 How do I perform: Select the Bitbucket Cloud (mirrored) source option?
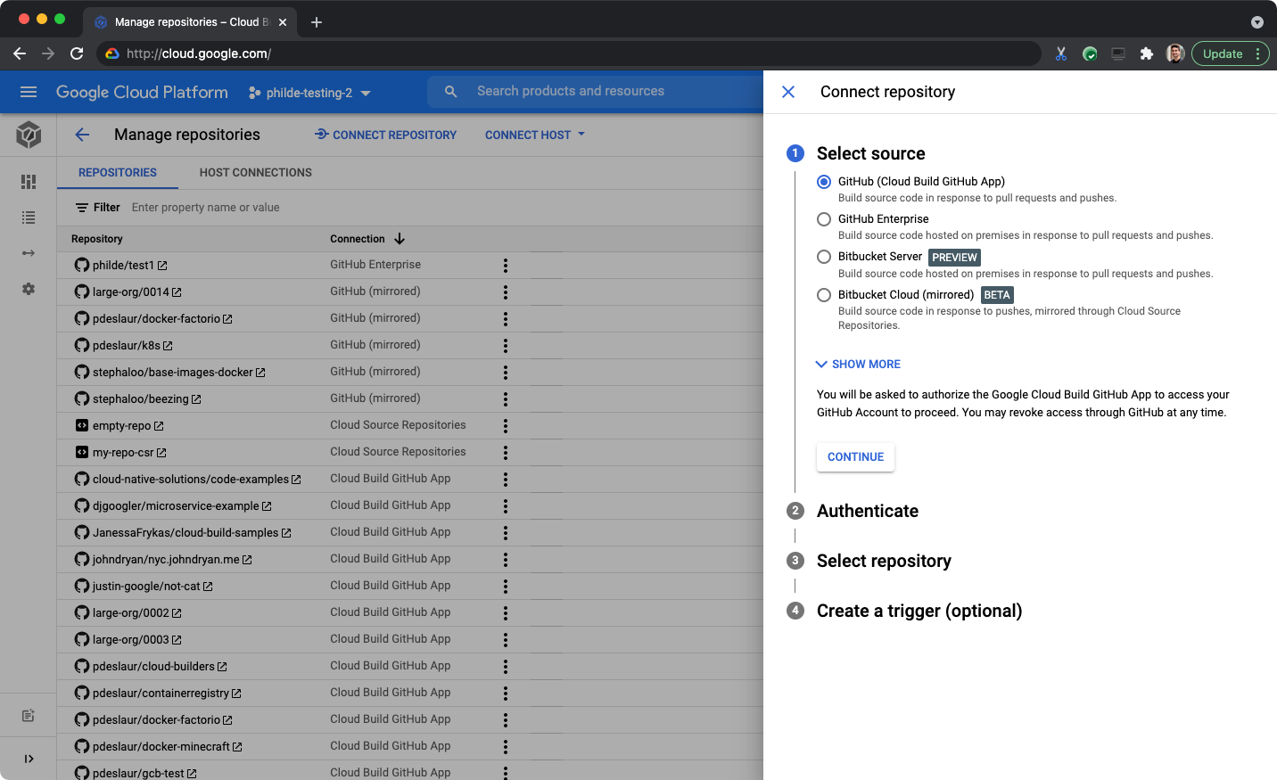pyautogui.click(x=824, y=295)
